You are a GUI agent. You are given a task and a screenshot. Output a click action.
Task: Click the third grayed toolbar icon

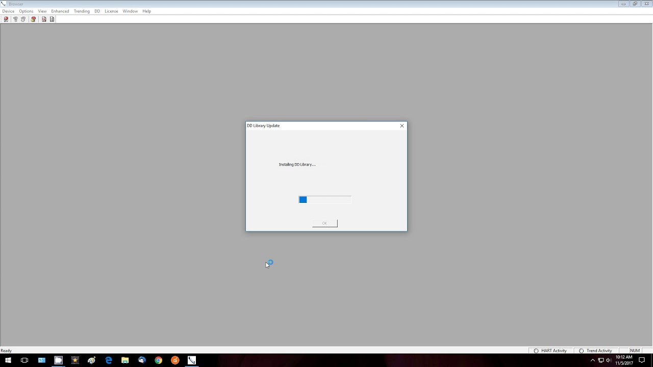coord(23,19)
